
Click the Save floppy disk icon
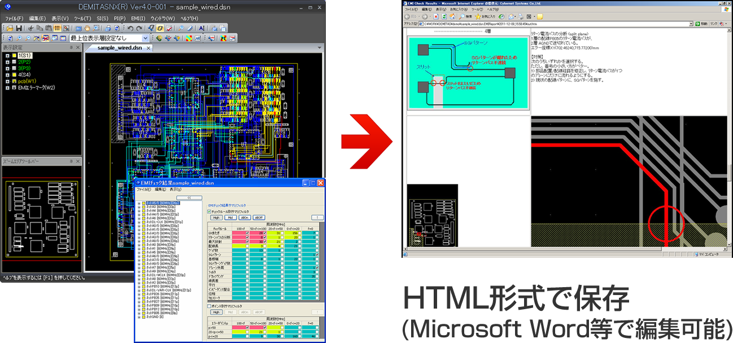point(19,28)
